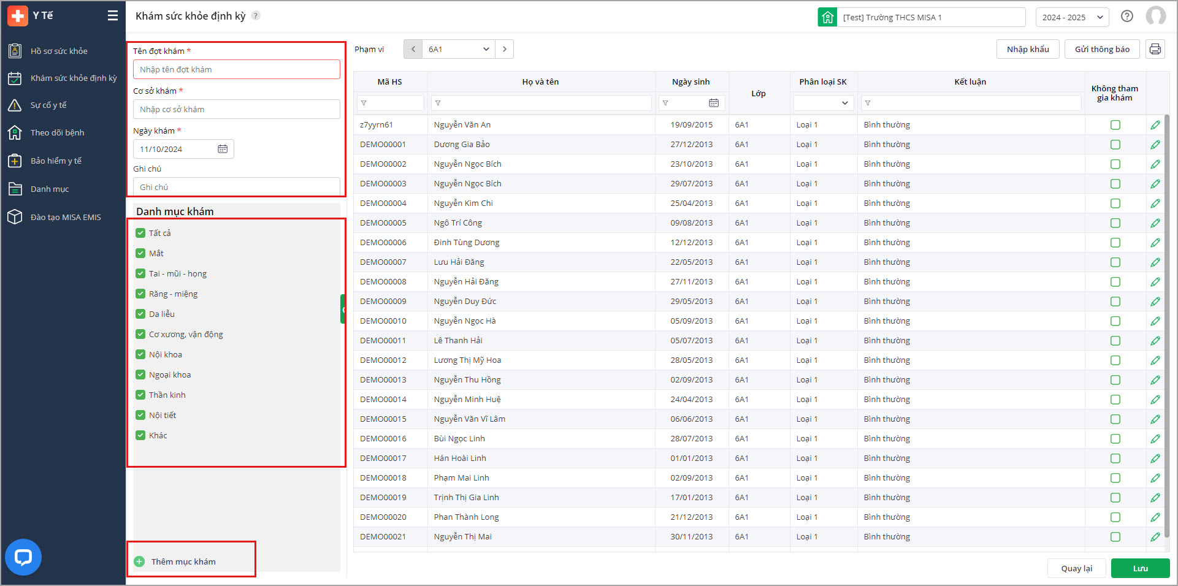Focus the Ghi chú input
Image resolution: width=1178 pixels, height=586 pixels.
237,187
